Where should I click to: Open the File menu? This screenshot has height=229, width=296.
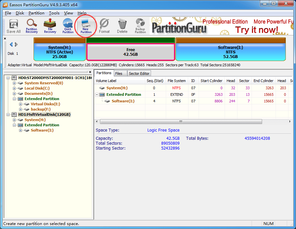coord(8,13)
